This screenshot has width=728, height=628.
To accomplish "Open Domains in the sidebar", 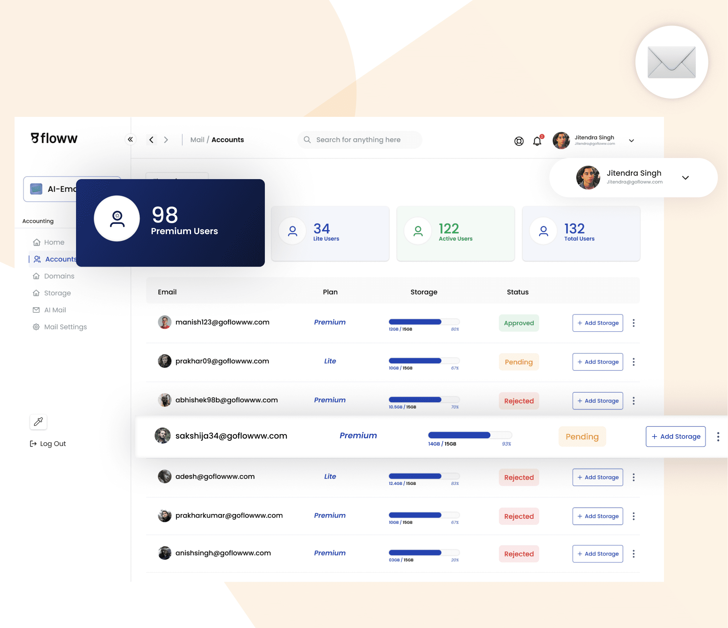I will coord(53,276).
